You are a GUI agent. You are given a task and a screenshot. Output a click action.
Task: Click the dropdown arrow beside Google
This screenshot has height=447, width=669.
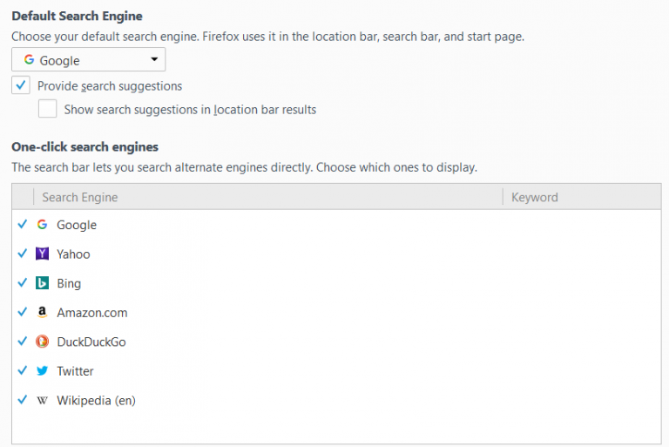pyautogui.click(x=154, y=60)
